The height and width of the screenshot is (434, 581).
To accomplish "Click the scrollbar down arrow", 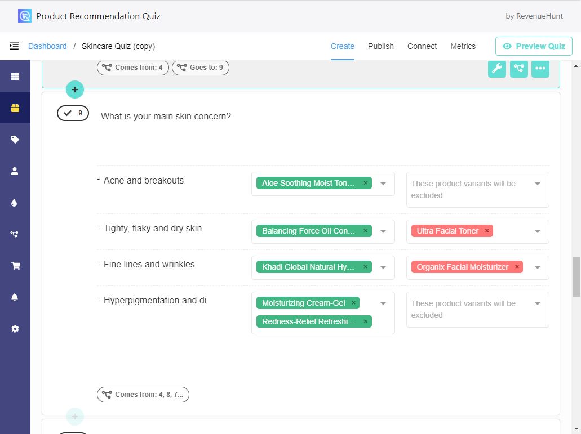I will coord(576,429).
